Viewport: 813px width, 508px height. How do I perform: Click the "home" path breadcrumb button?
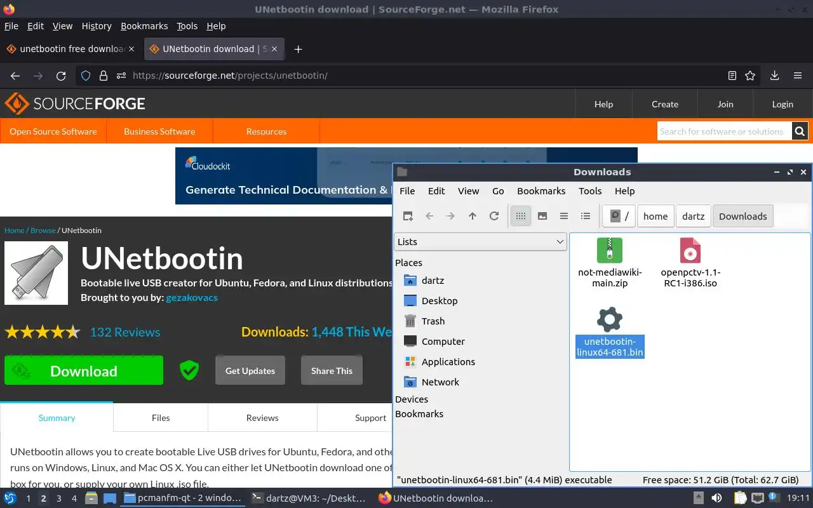[x=655, y=216]
